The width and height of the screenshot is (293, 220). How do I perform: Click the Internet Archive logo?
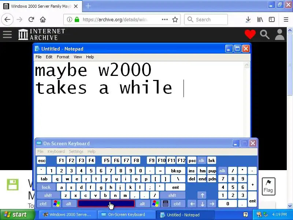42,34
